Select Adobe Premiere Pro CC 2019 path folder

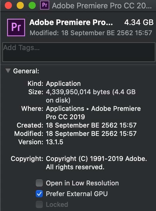[93, 113]
